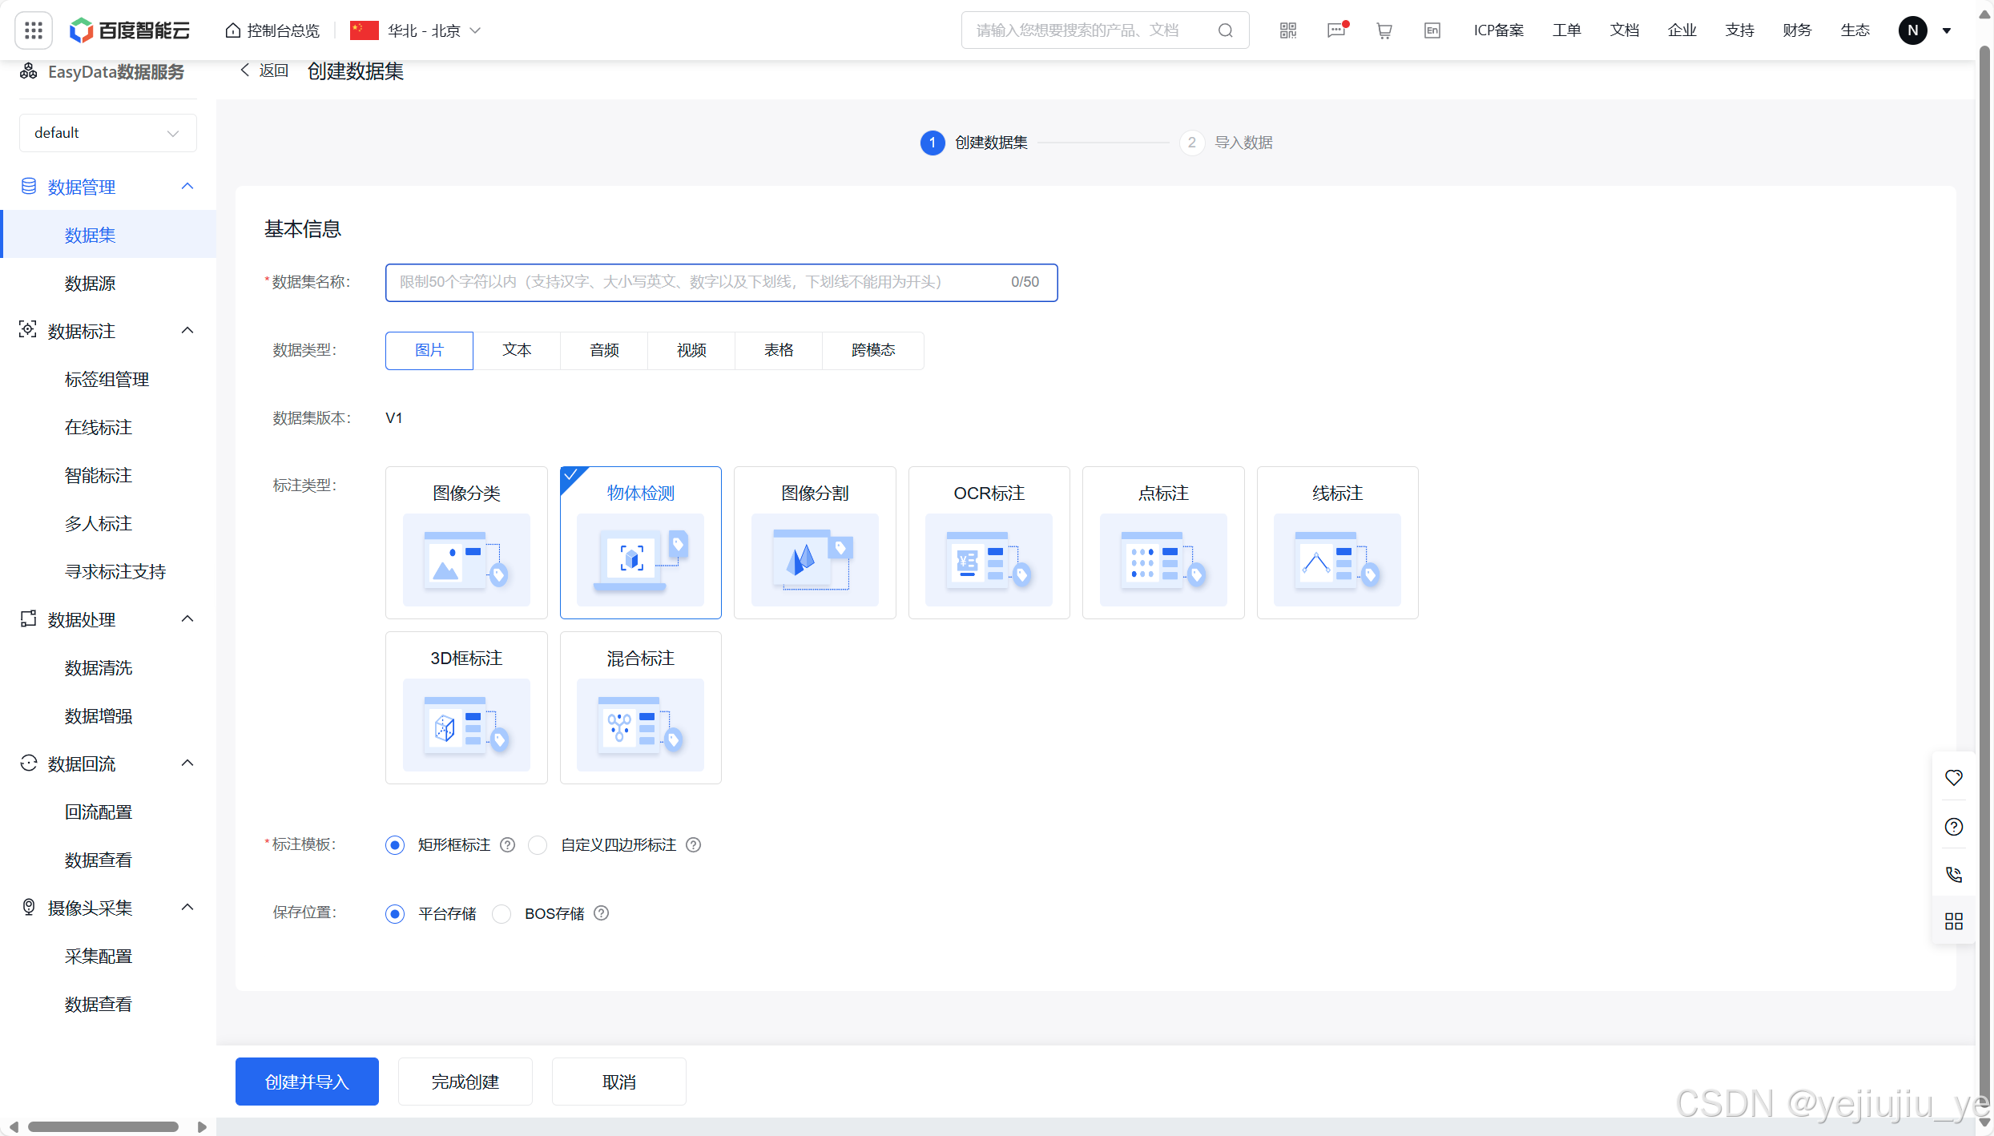Open the messages notification icon
Viewport: 1994px width, 1136px height.
tap(1335, 30)
